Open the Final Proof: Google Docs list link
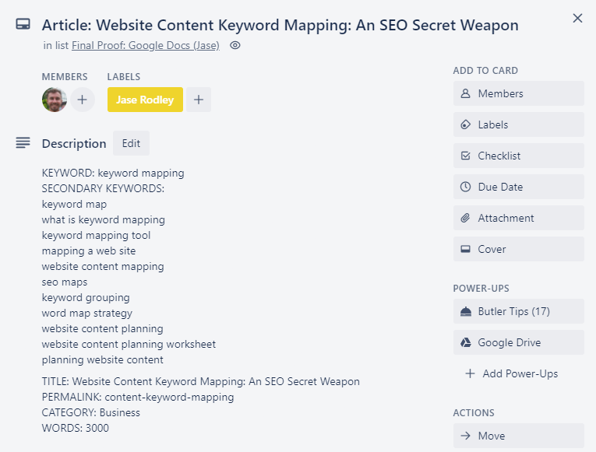 tap(146, 46)
